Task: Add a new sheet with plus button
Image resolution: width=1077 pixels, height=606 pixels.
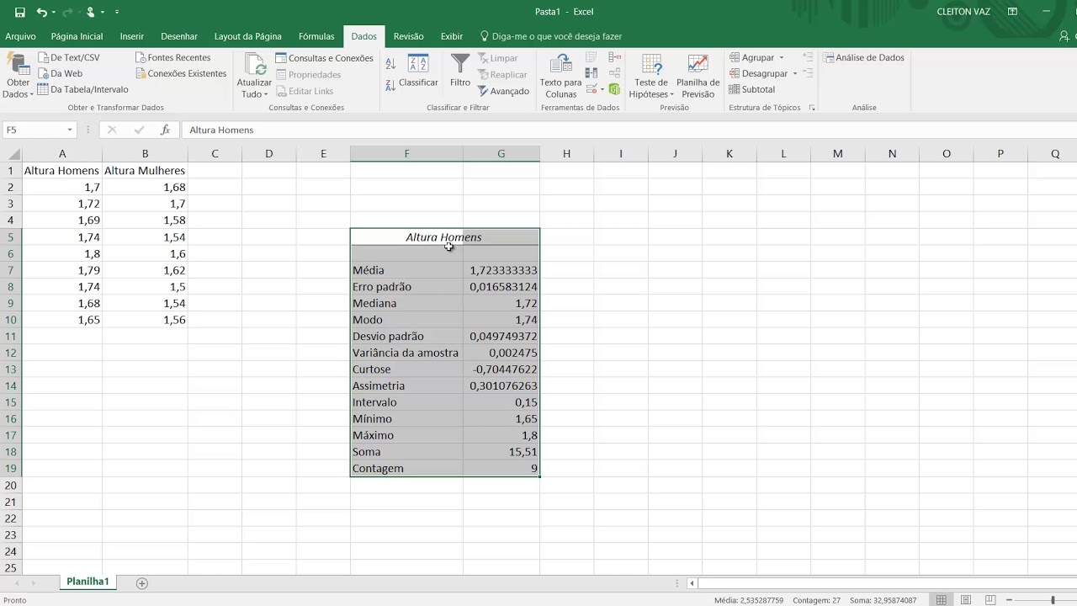Action: pos(141,582)
